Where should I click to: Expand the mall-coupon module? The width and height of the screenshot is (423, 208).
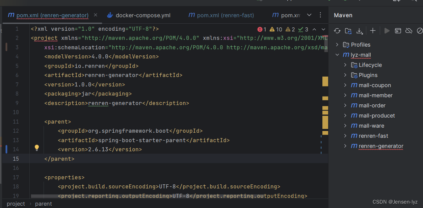coord(345,85)
